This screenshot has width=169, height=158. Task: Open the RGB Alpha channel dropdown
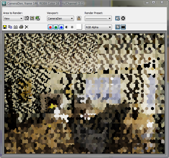98,27
